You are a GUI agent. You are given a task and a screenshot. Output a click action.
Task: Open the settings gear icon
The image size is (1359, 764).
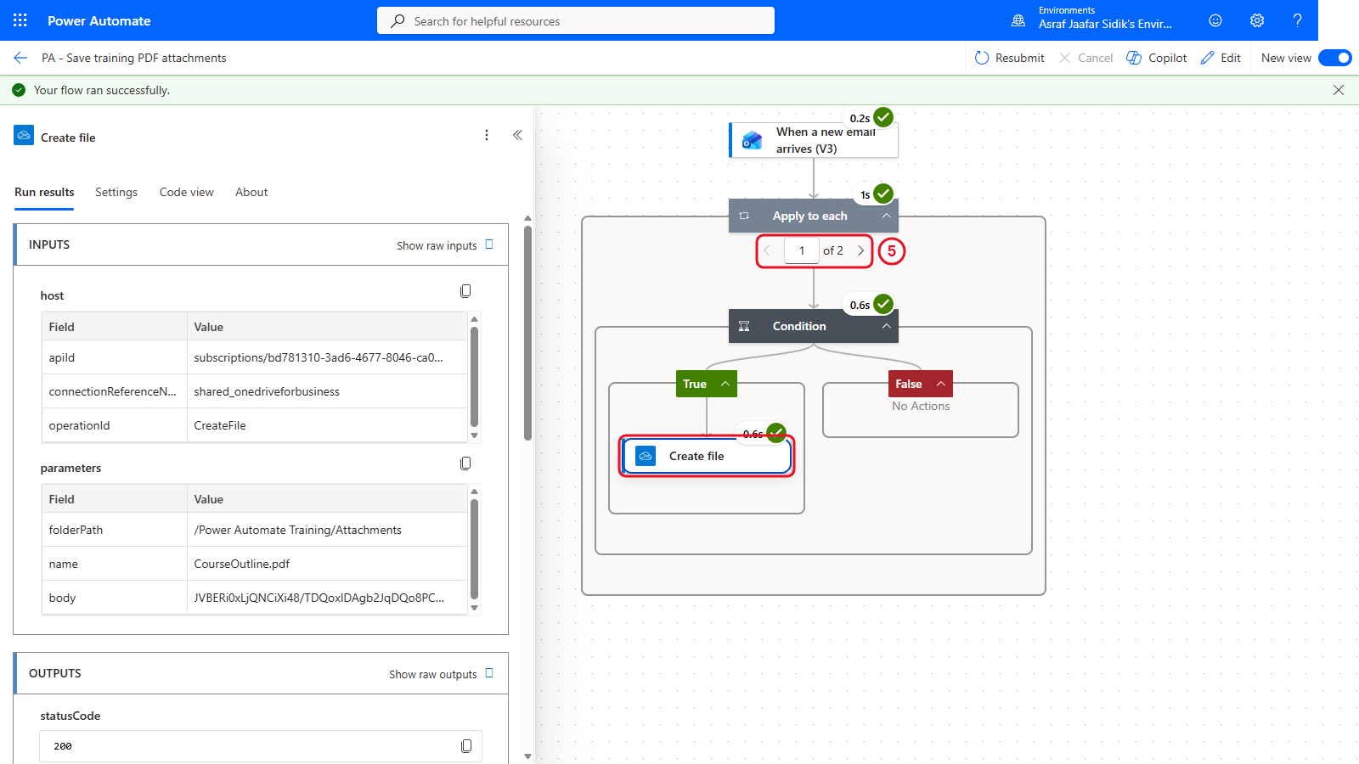pos(1257,20)
